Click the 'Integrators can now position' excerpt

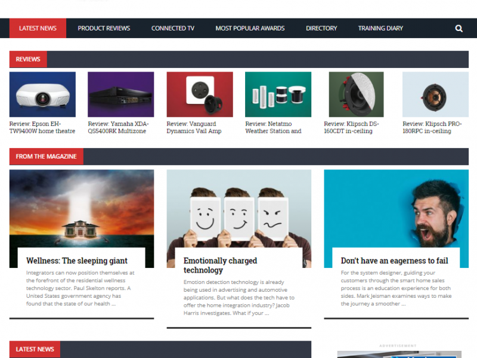tap(80, 288)
